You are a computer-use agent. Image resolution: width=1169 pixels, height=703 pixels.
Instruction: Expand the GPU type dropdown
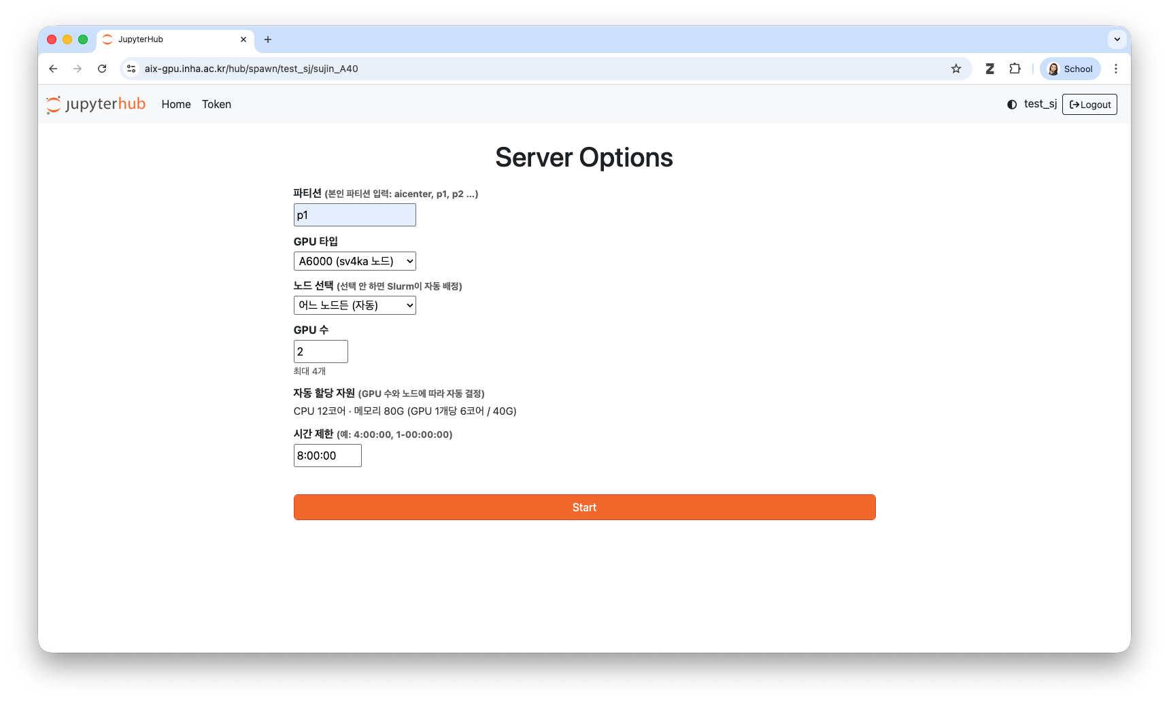355,261
